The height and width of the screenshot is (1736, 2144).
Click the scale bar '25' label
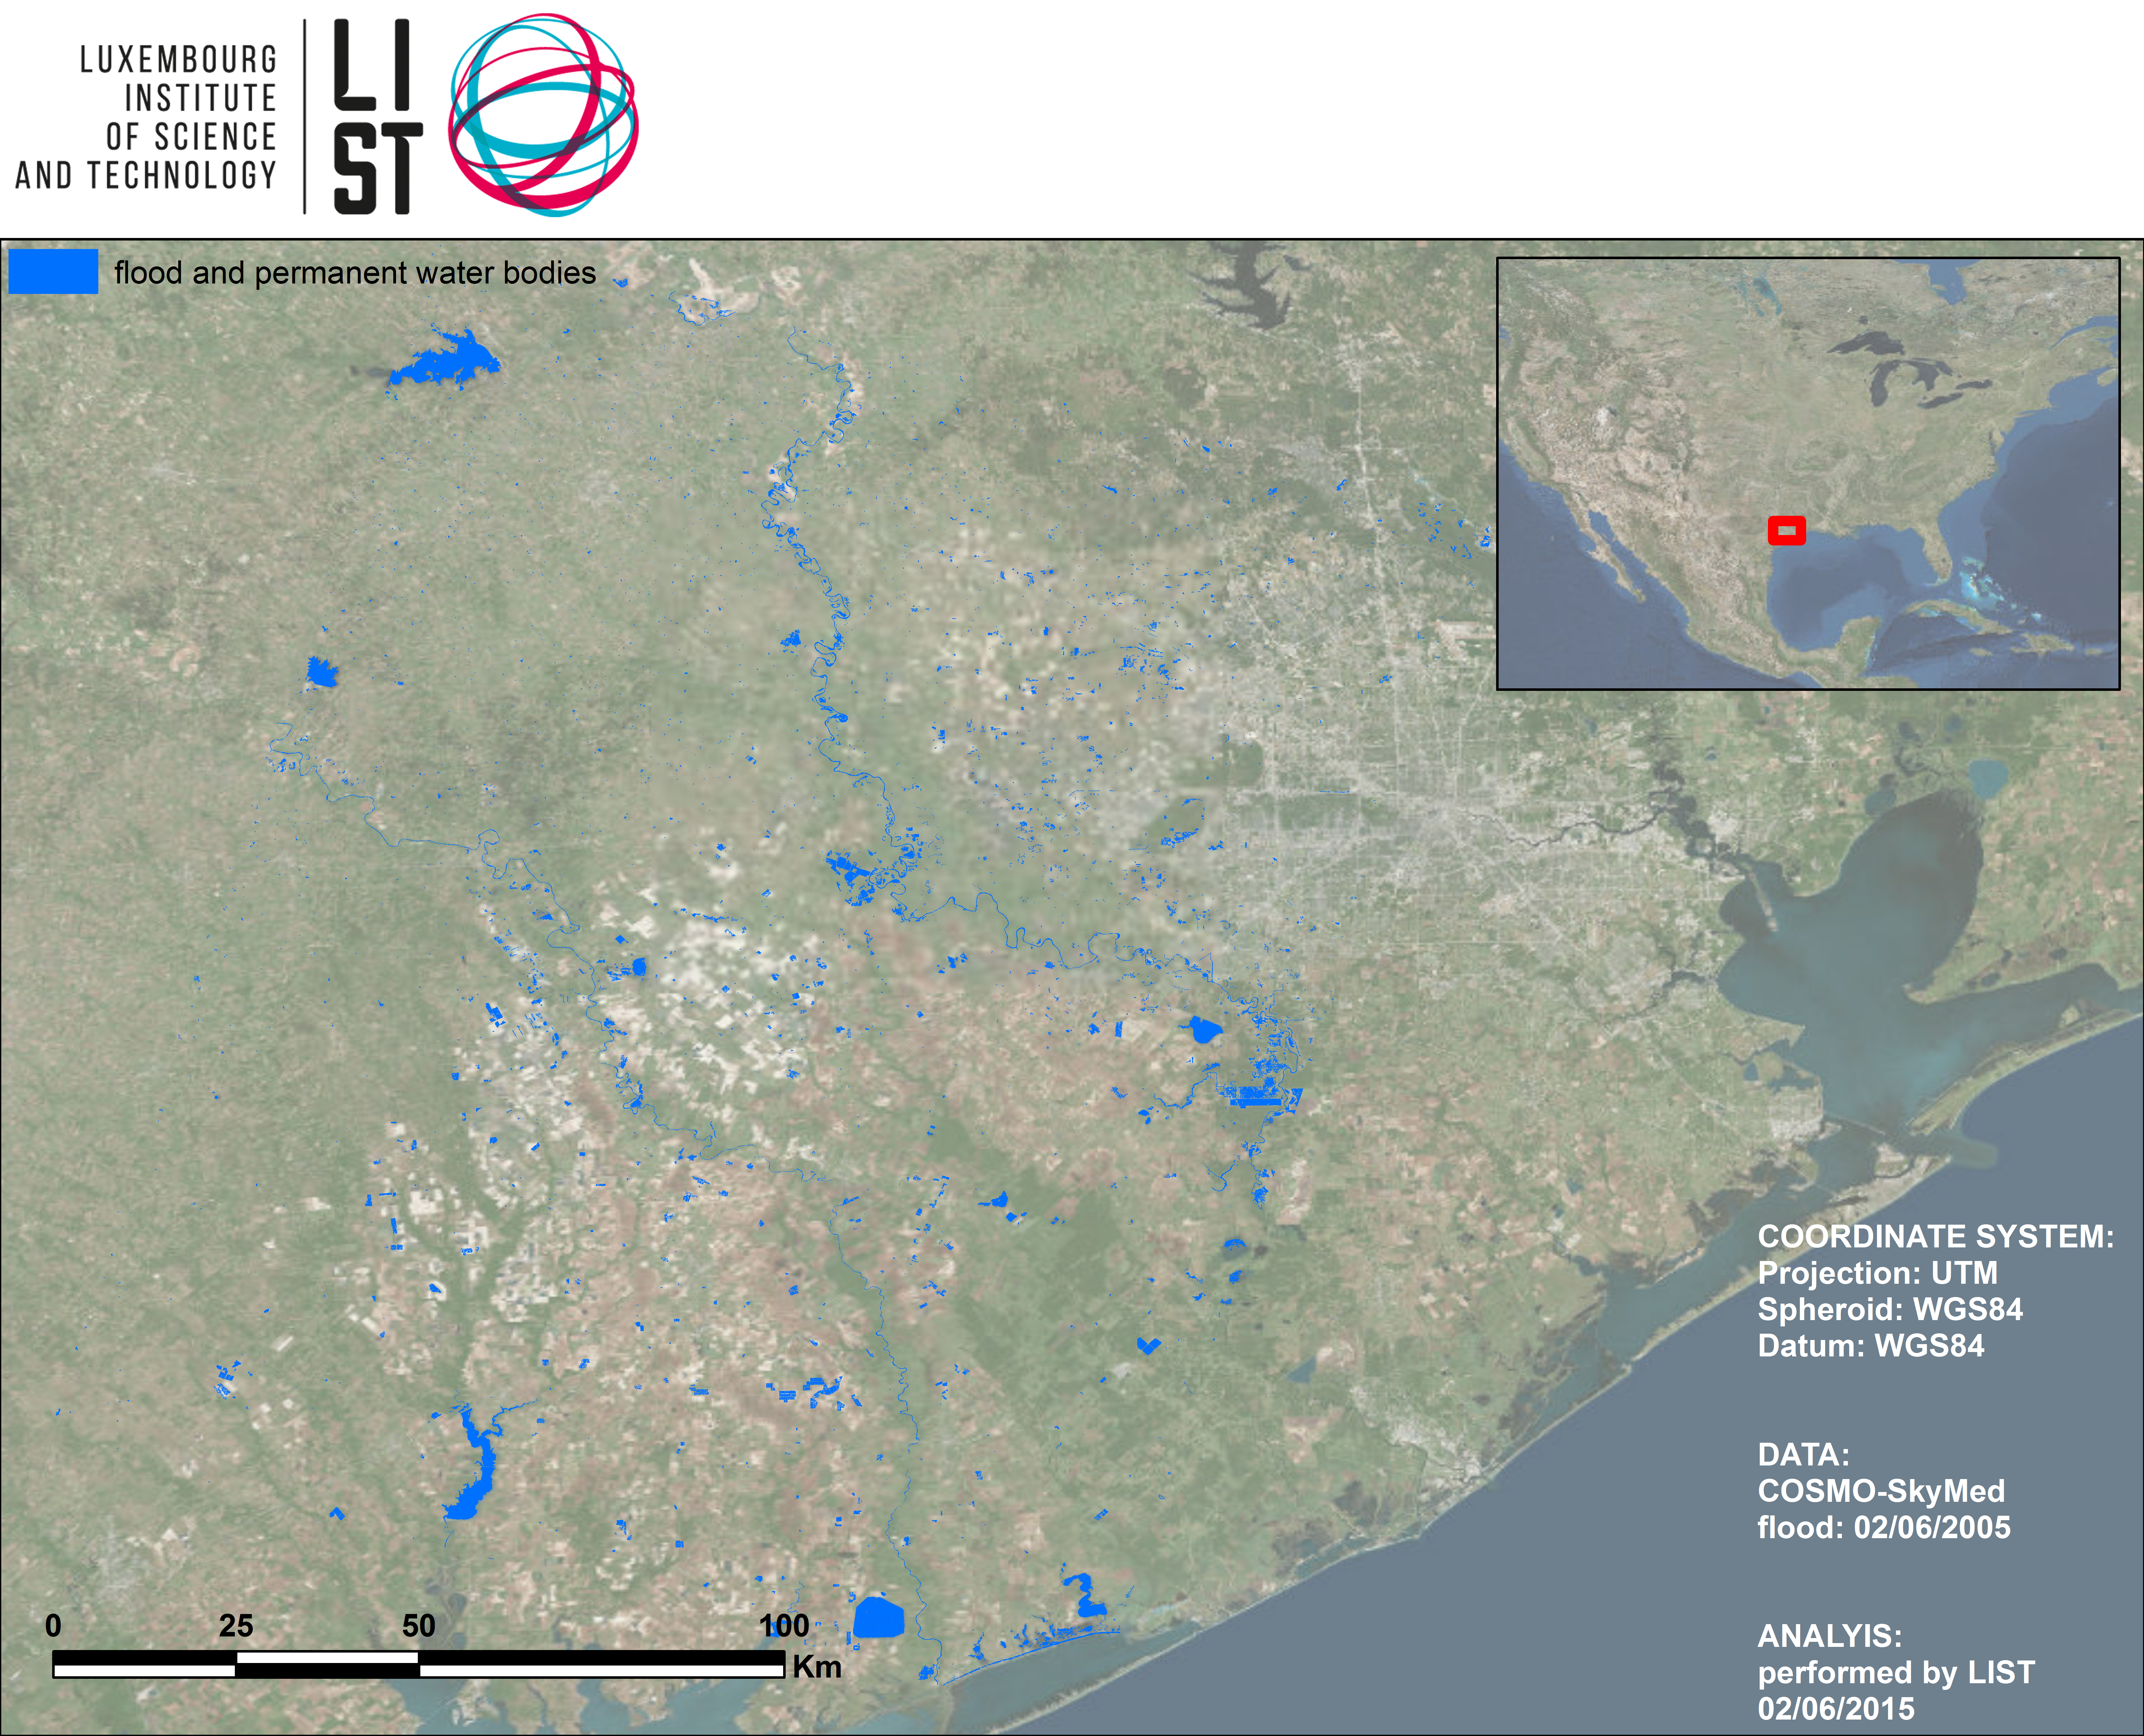point(236,1626)
